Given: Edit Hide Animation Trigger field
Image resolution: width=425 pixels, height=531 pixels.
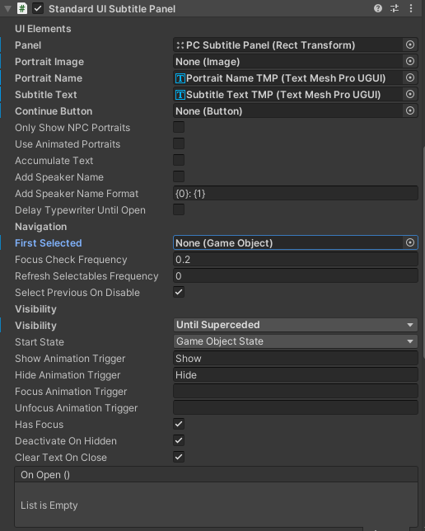Looking at the screenshot, I should point(296,375).
